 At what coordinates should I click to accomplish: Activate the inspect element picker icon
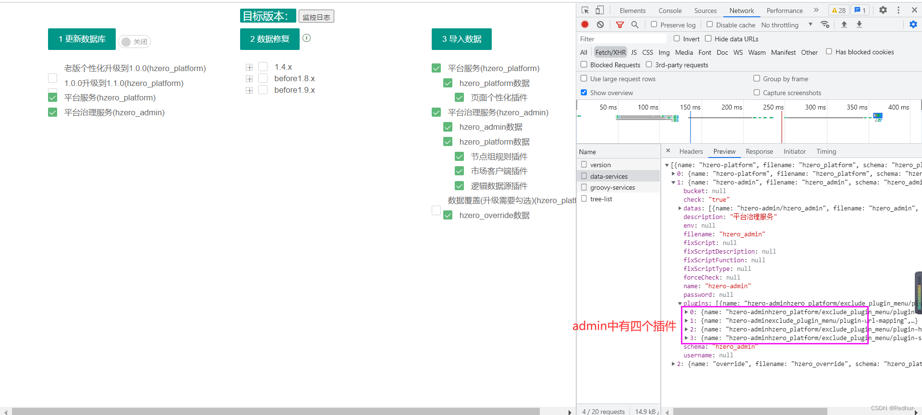[585, 10]
